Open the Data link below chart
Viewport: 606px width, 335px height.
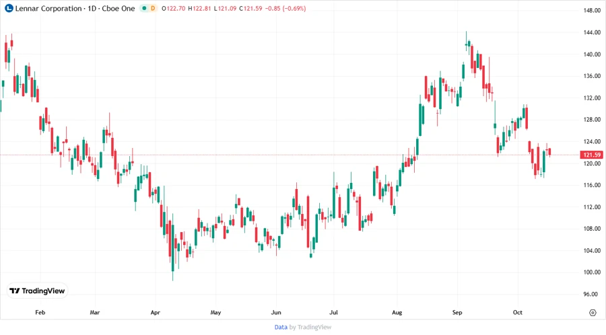(x=281, y=327)
